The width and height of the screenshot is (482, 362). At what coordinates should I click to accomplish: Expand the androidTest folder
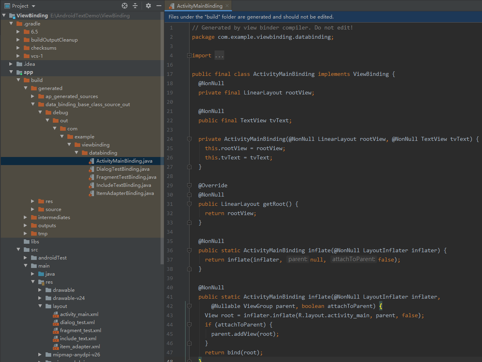(x=25, y=258)
